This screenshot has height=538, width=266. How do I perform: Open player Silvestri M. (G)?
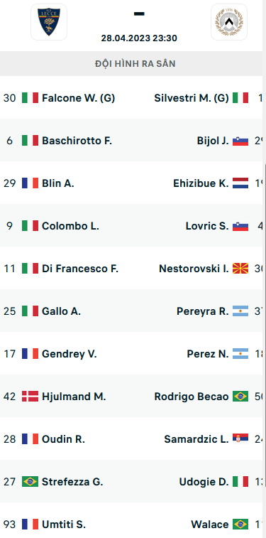pyautogui.click(x=192, y=98)
